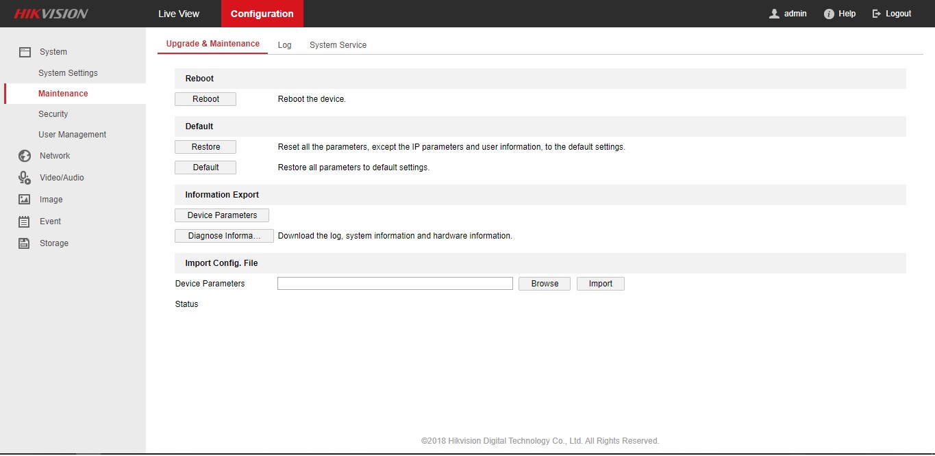This screenshot has width=935, height=456.
Task: Click the Network globe icon
Action: [25, 156]
